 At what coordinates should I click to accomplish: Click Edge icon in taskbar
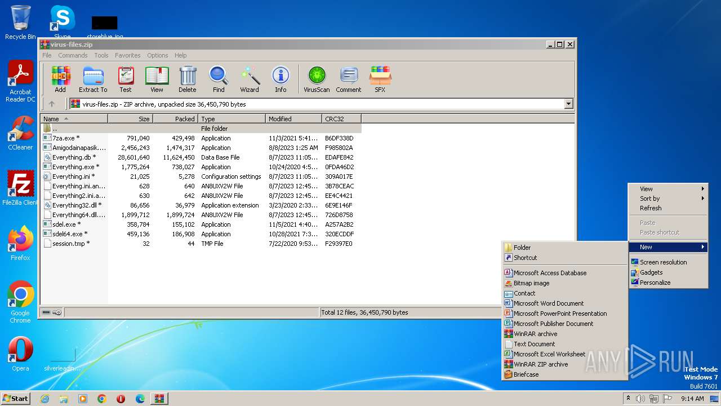tap(140, 399)
